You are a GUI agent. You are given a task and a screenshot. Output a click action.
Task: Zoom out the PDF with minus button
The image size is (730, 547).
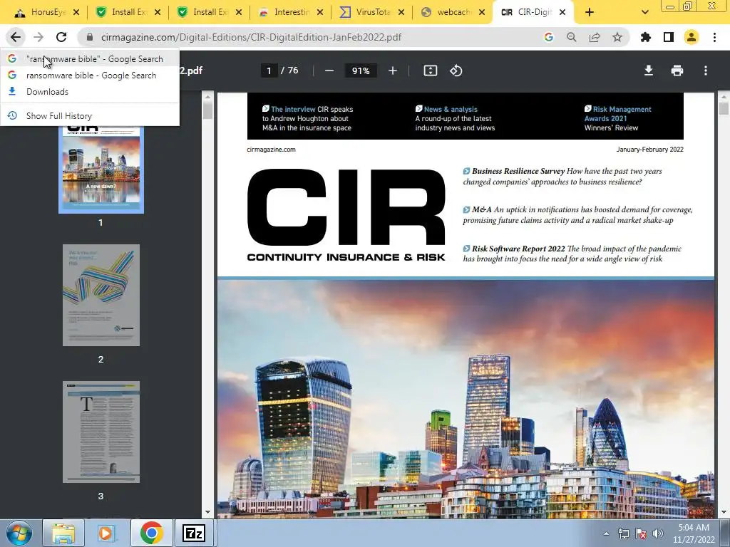click(329, 71)
